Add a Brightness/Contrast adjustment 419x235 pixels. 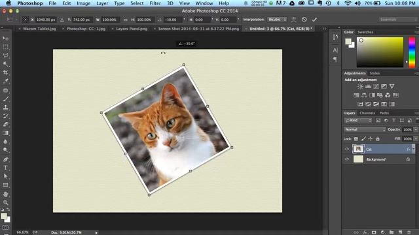tap(360, 86)
